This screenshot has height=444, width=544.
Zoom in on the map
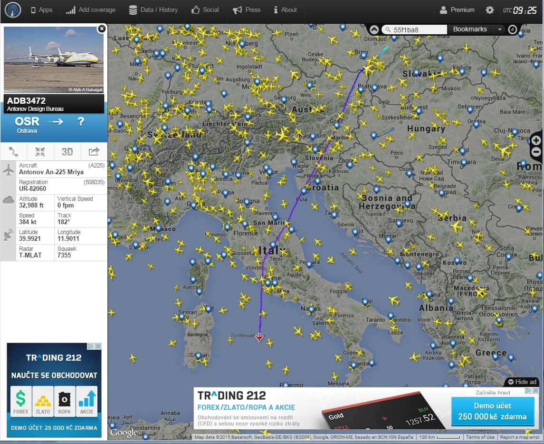536,140
